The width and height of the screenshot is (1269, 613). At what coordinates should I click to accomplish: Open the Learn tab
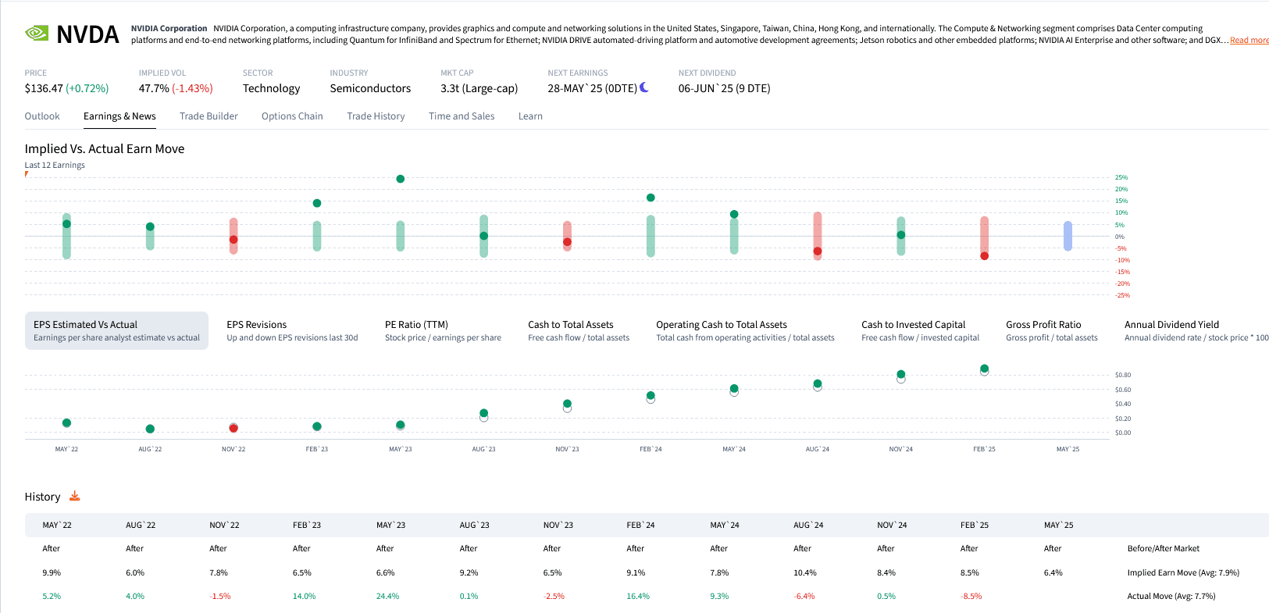click(530, 116)
